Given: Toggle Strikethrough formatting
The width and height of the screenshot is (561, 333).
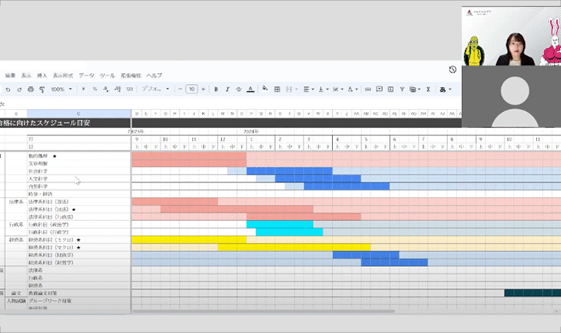Looking at the screenshot, I should click(x=238, y=89).
